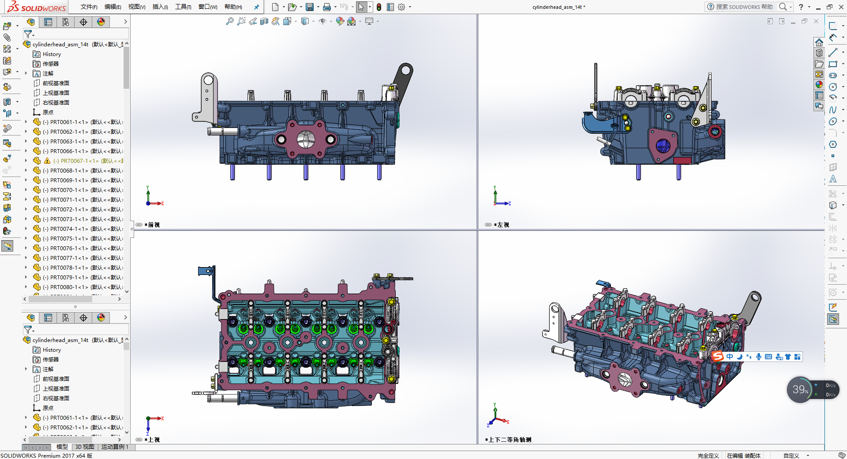Click the Bill of Materials icon

point(7,143)
